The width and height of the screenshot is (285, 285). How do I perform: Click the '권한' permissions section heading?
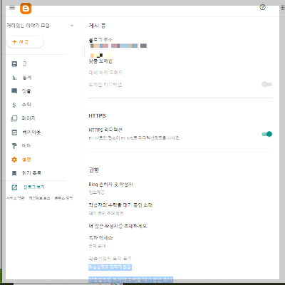93,170
